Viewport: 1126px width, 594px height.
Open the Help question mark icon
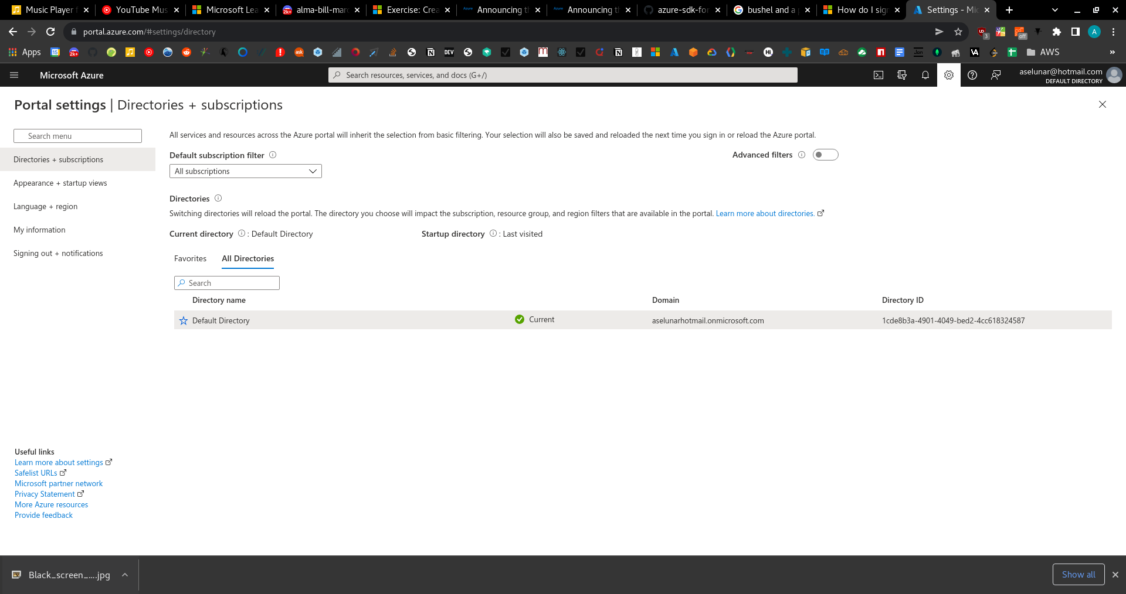pos(972,75)
